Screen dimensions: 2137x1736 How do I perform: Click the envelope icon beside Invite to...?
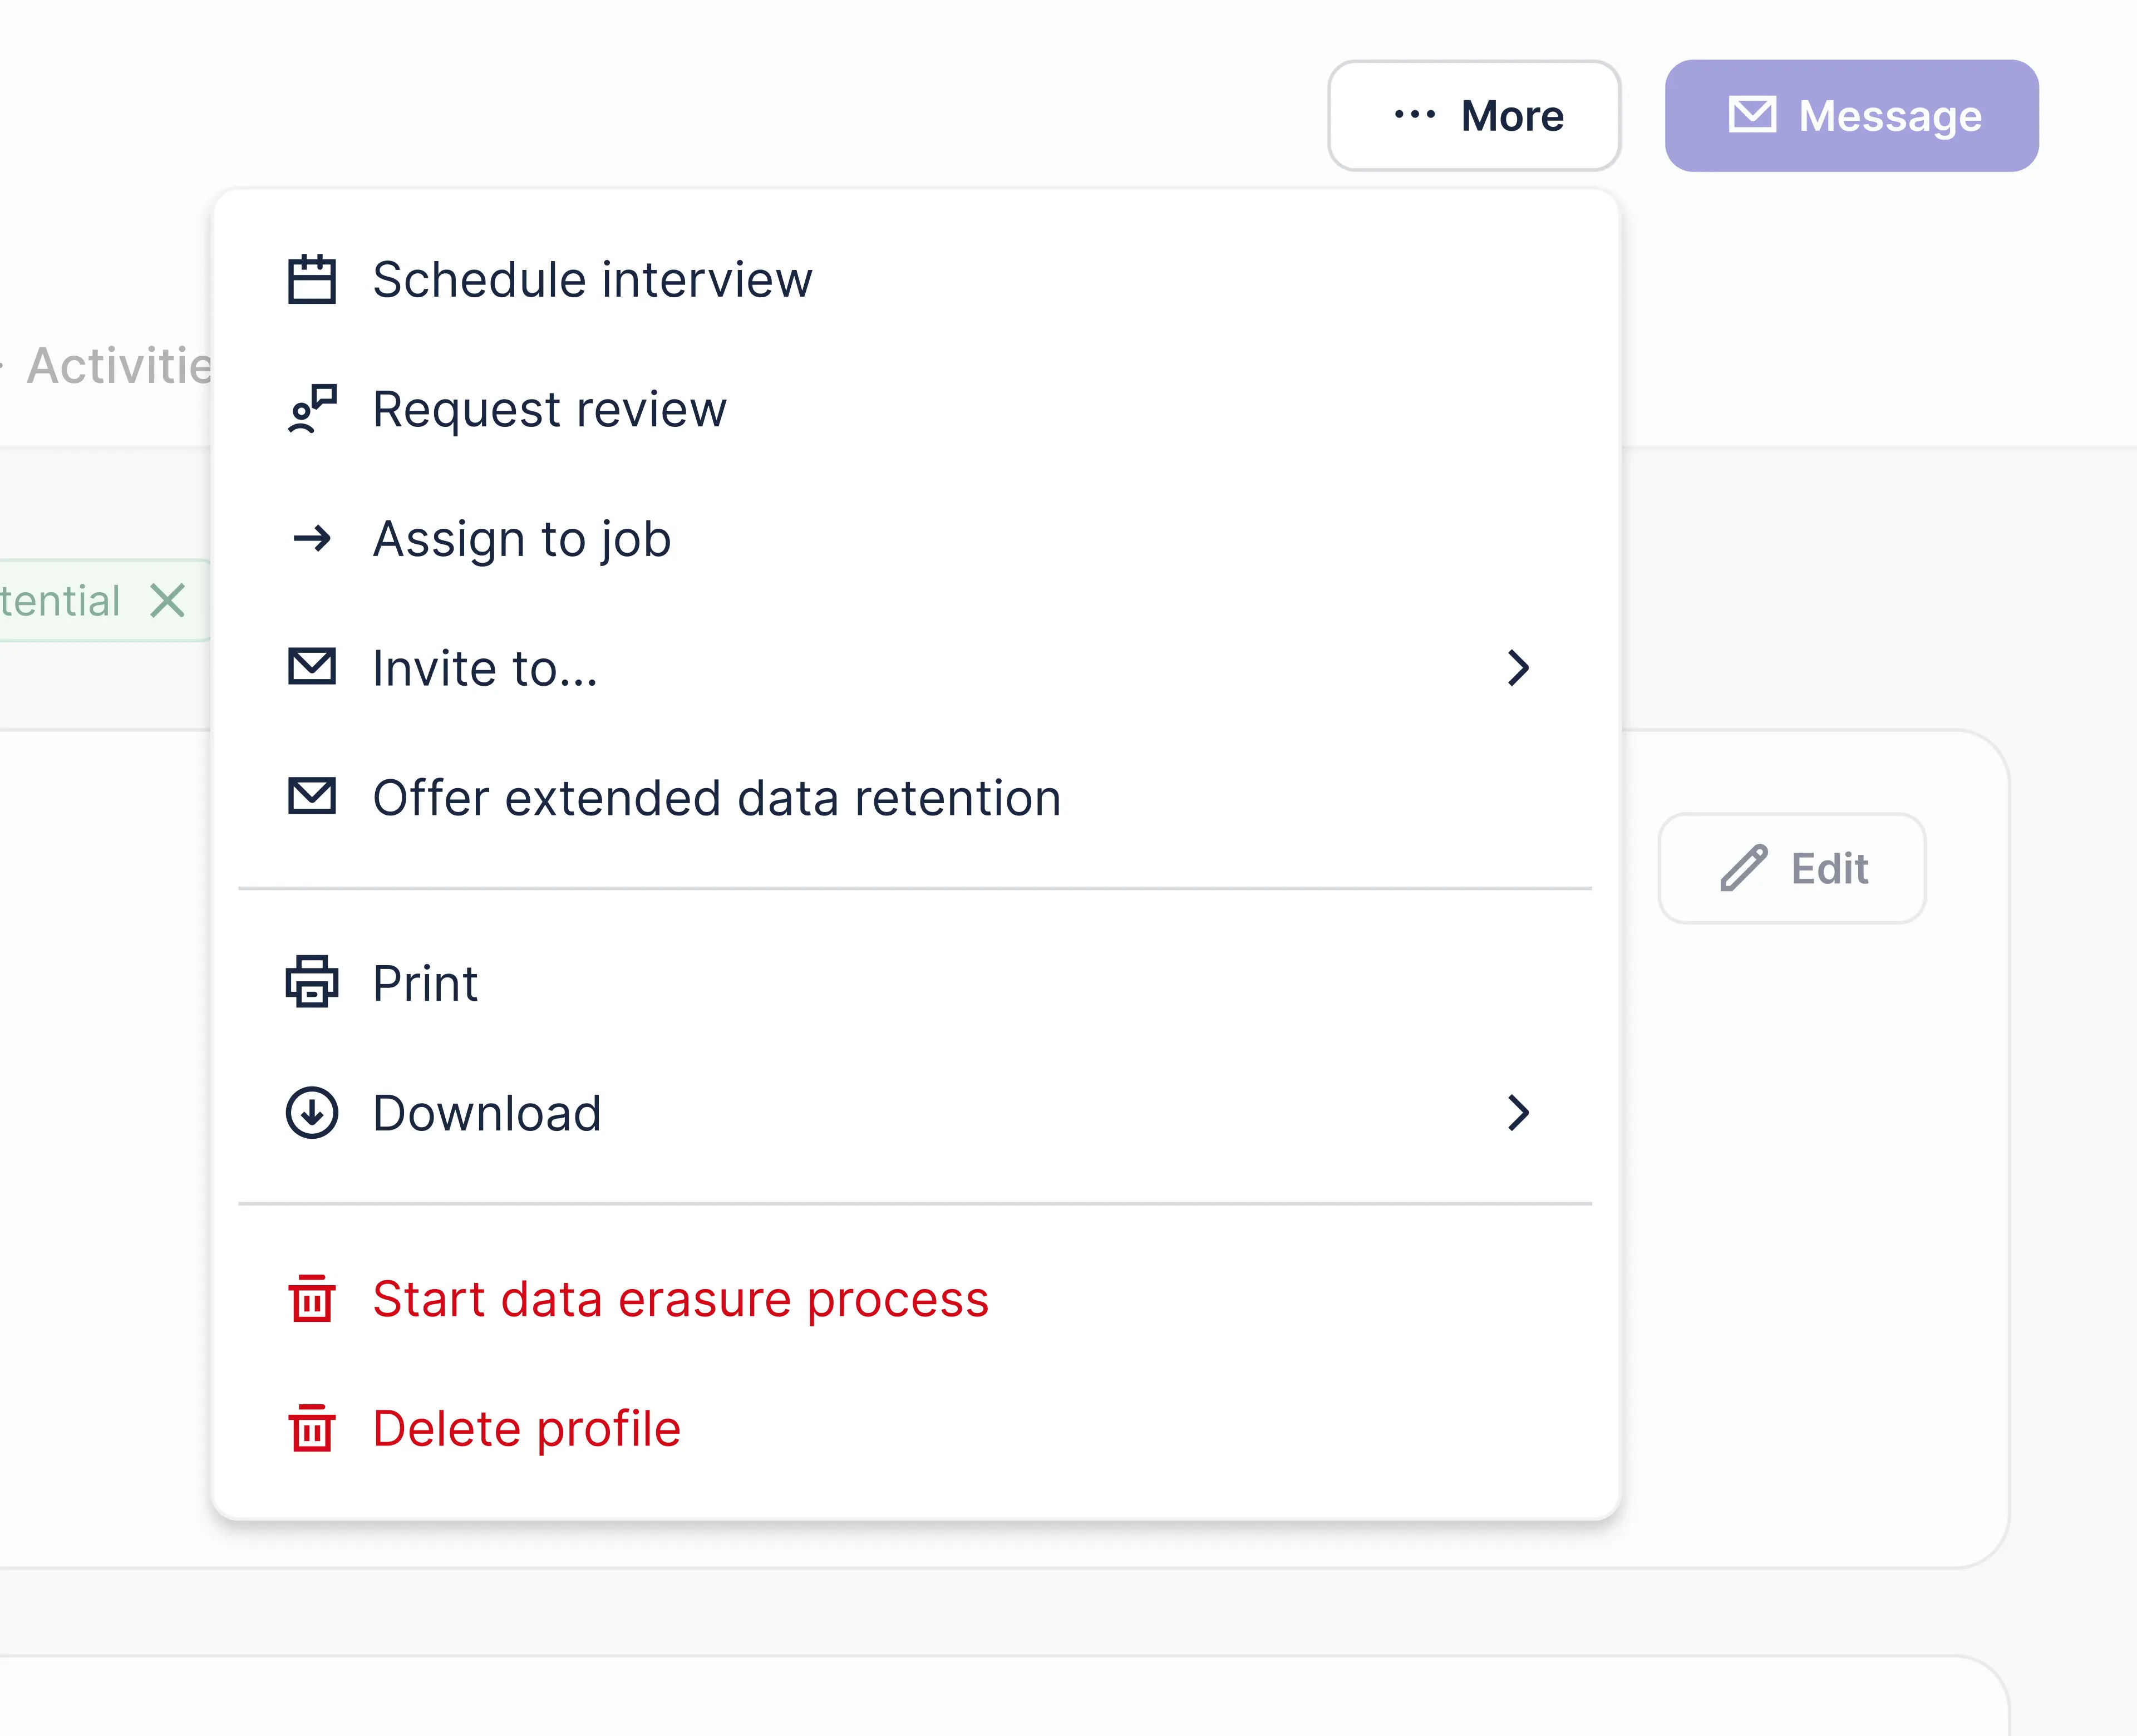coord(312,667)
